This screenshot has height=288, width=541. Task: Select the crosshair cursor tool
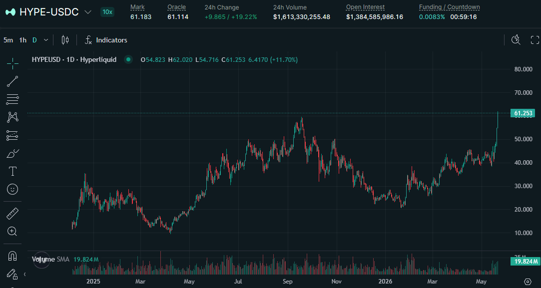click(x=12, y=63)
